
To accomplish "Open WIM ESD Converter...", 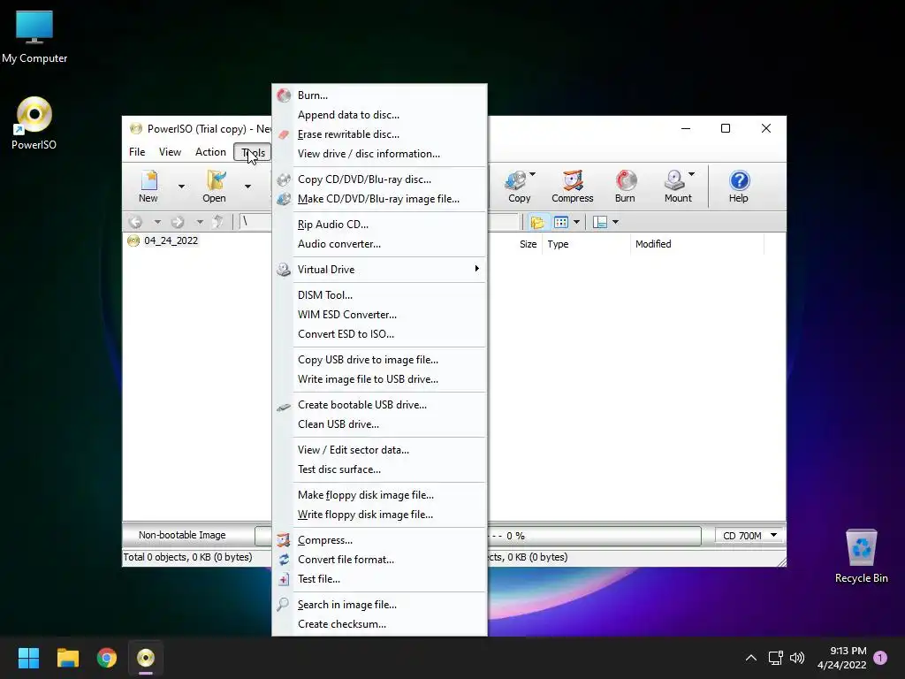I will (379, 315).
